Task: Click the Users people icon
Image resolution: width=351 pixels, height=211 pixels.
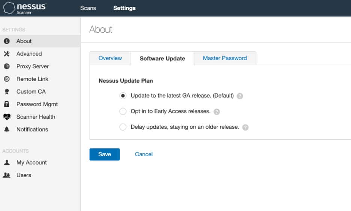Action: [6, 175]
